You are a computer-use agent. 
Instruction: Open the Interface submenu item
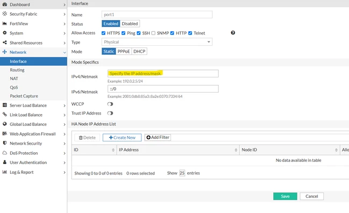pyautogui.click(x=33, y=61)
